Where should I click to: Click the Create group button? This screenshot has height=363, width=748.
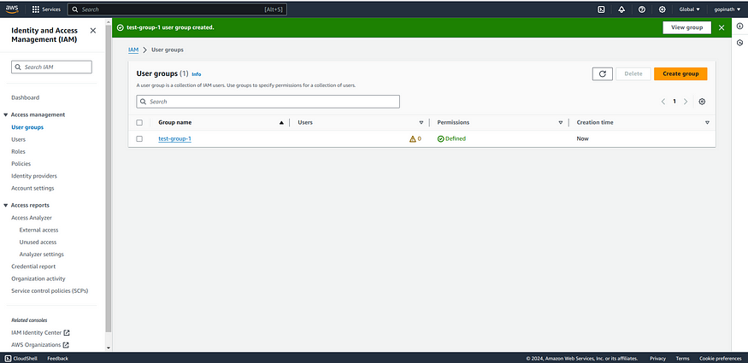(x=680, y=73)
